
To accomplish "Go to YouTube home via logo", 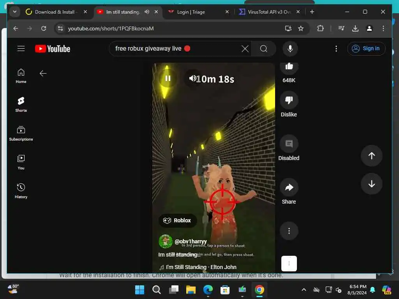I will click(x=53, y=49).
